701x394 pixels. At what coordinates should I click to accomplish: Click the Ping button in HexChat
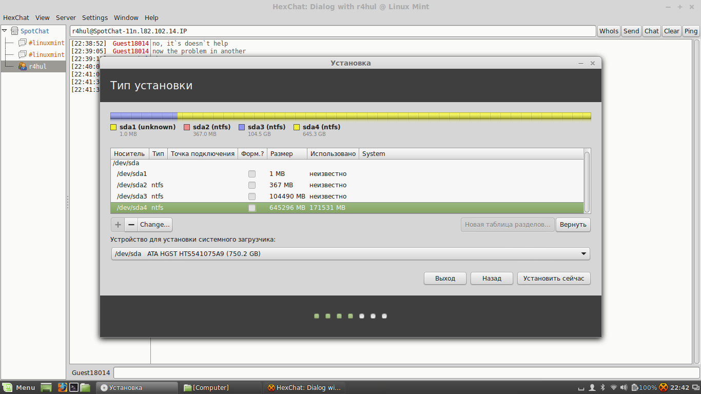[691, 31]
